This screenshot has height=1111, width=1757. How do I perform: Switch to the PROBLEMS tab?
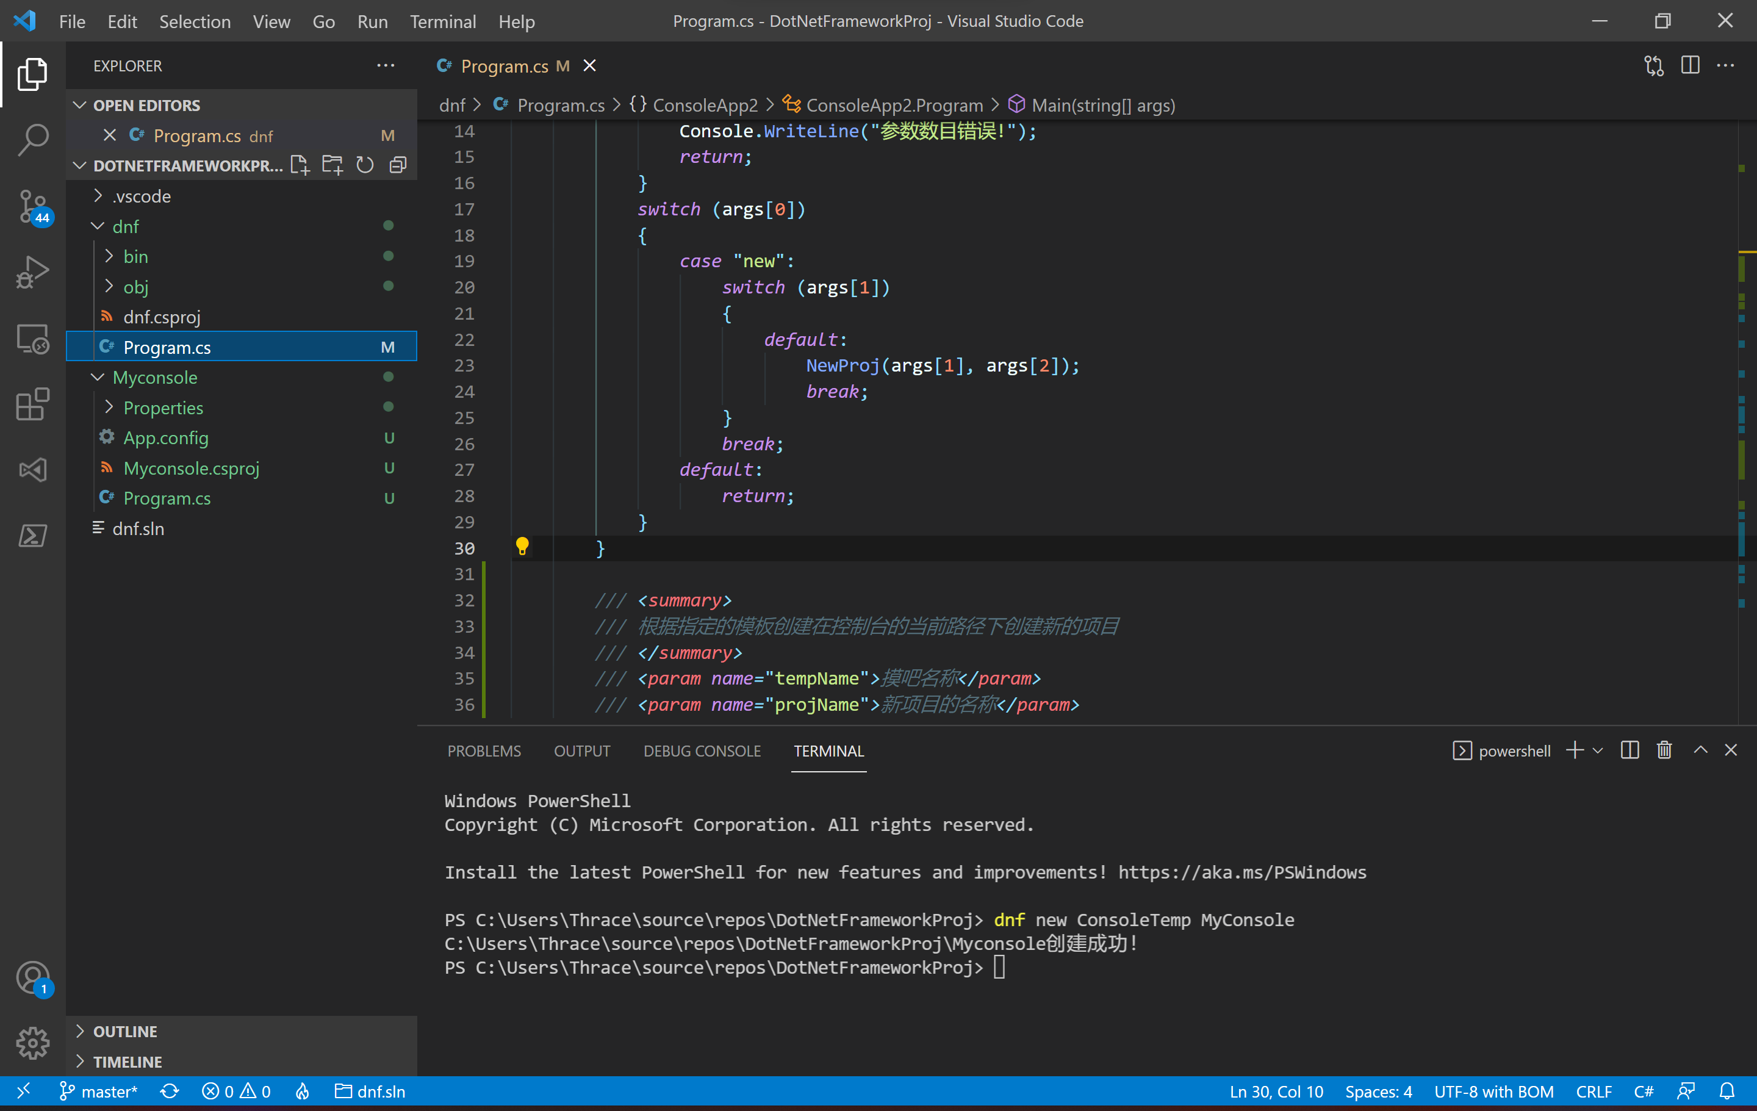[484, 750]
